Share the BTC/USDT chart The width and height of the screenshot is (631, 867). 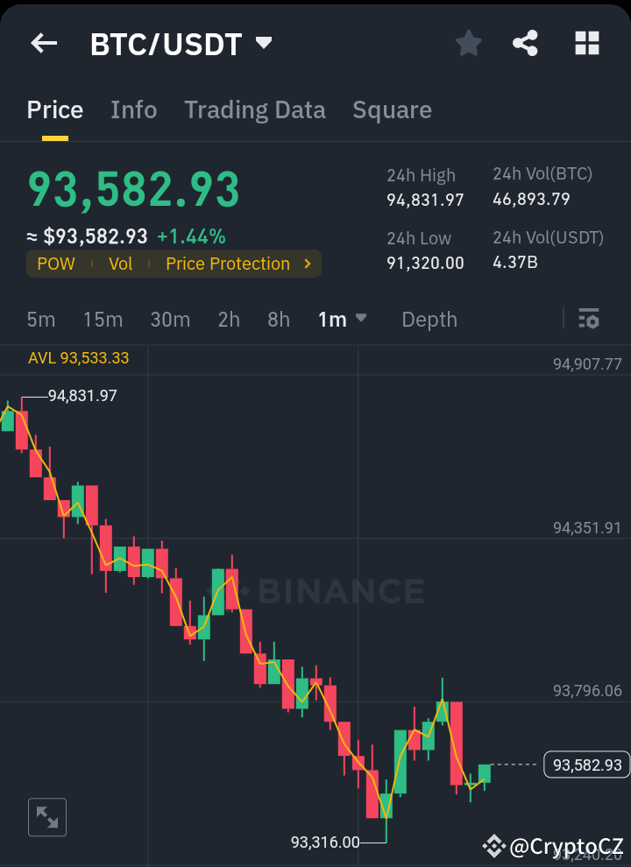pos(525,43)
